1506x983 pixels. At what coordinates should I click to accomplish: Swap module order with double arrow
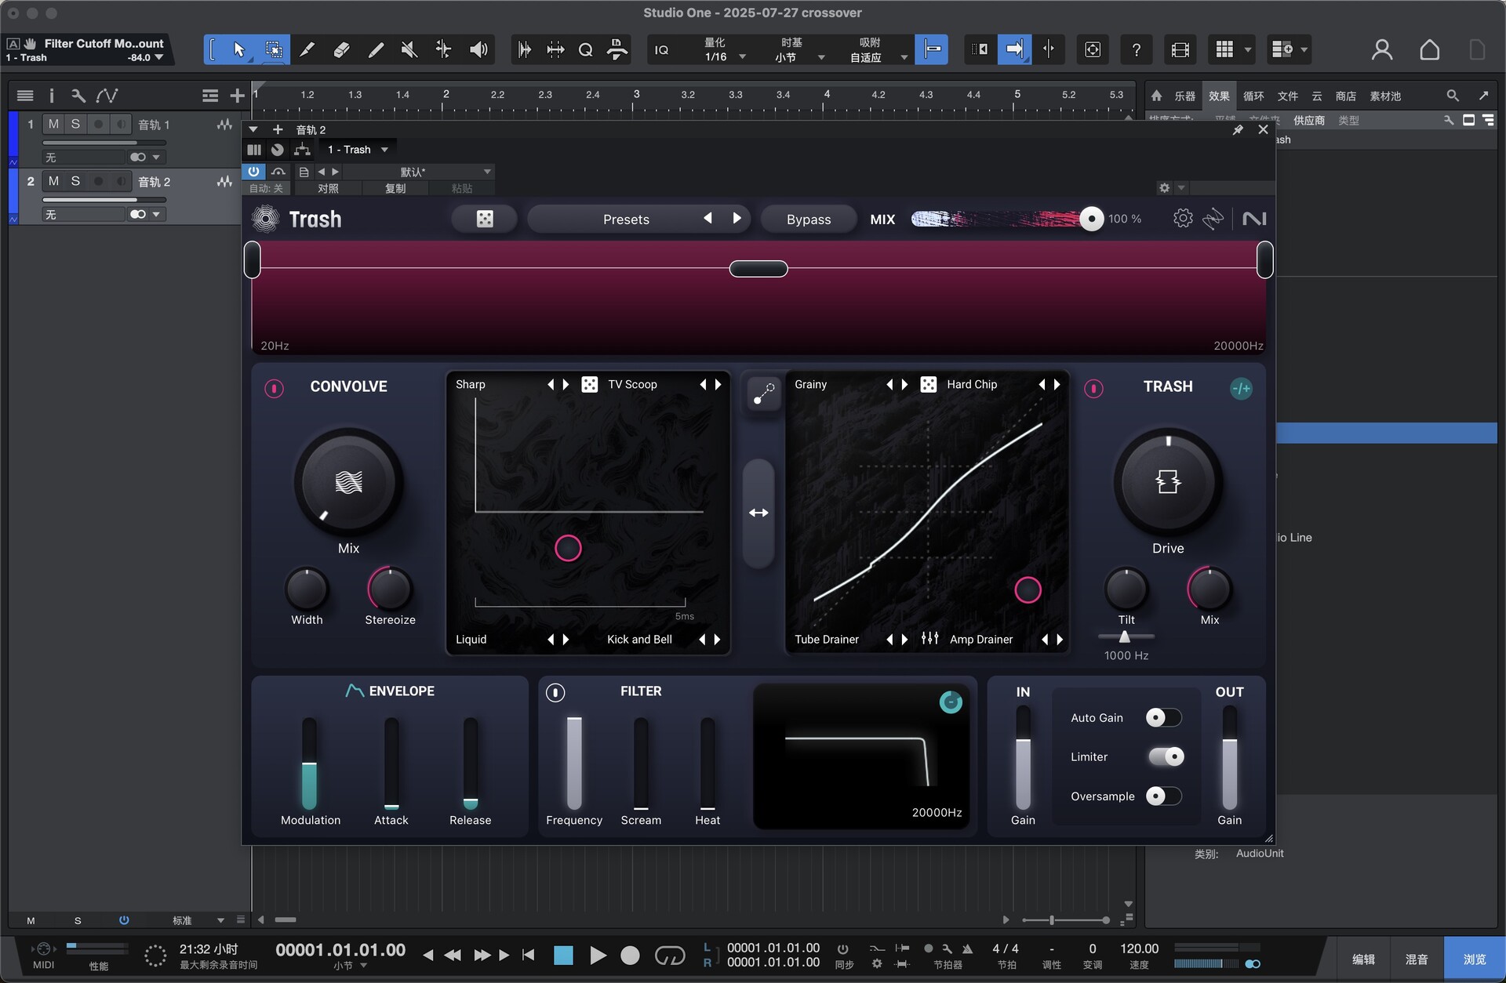[x=758, y=513]
